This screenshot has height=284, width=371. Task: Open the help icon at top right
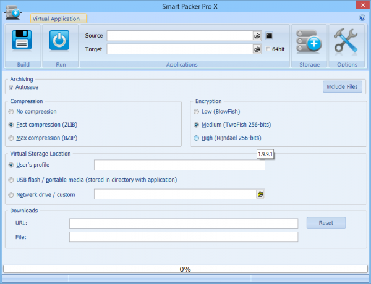pos(362,18)
